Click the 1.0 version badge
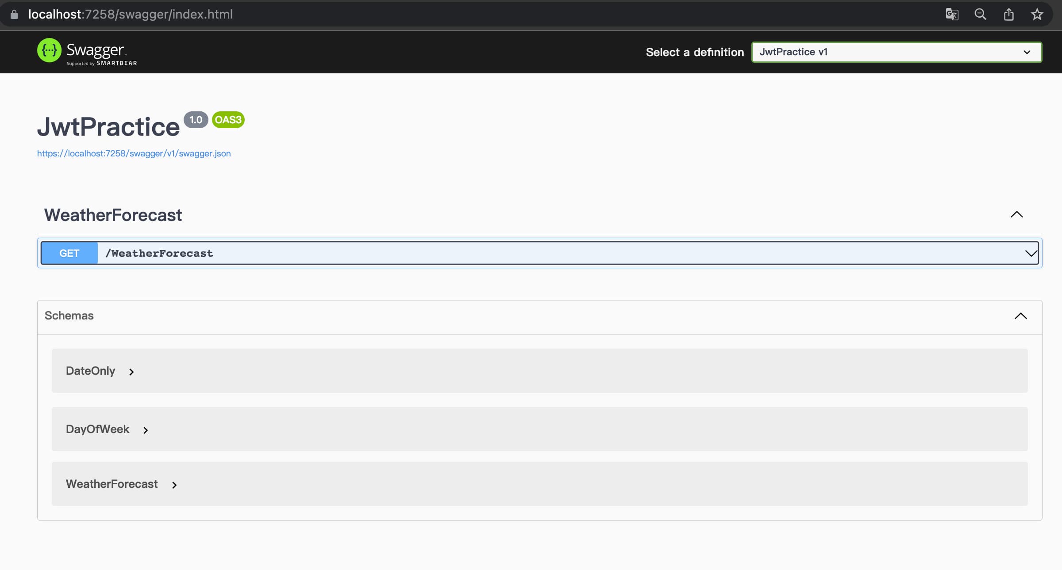The image size is (1062, 570). point(196,120)
